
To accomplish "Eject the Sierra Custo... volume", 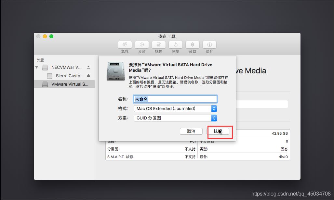I will click(88, 76).
